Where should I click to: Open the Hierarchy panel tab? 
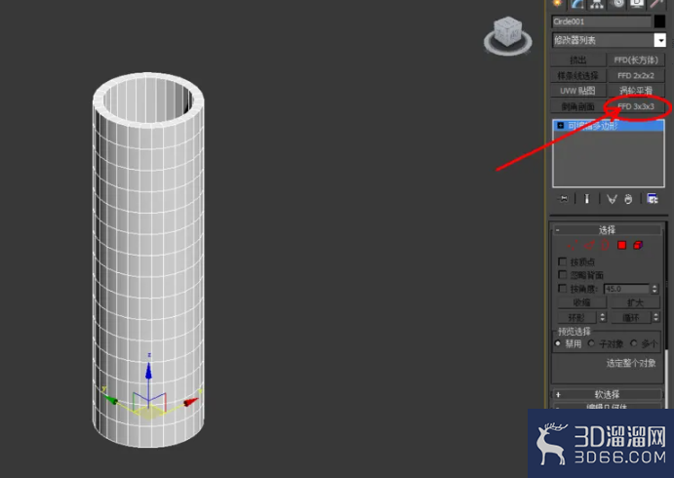(x=597, y=4)
